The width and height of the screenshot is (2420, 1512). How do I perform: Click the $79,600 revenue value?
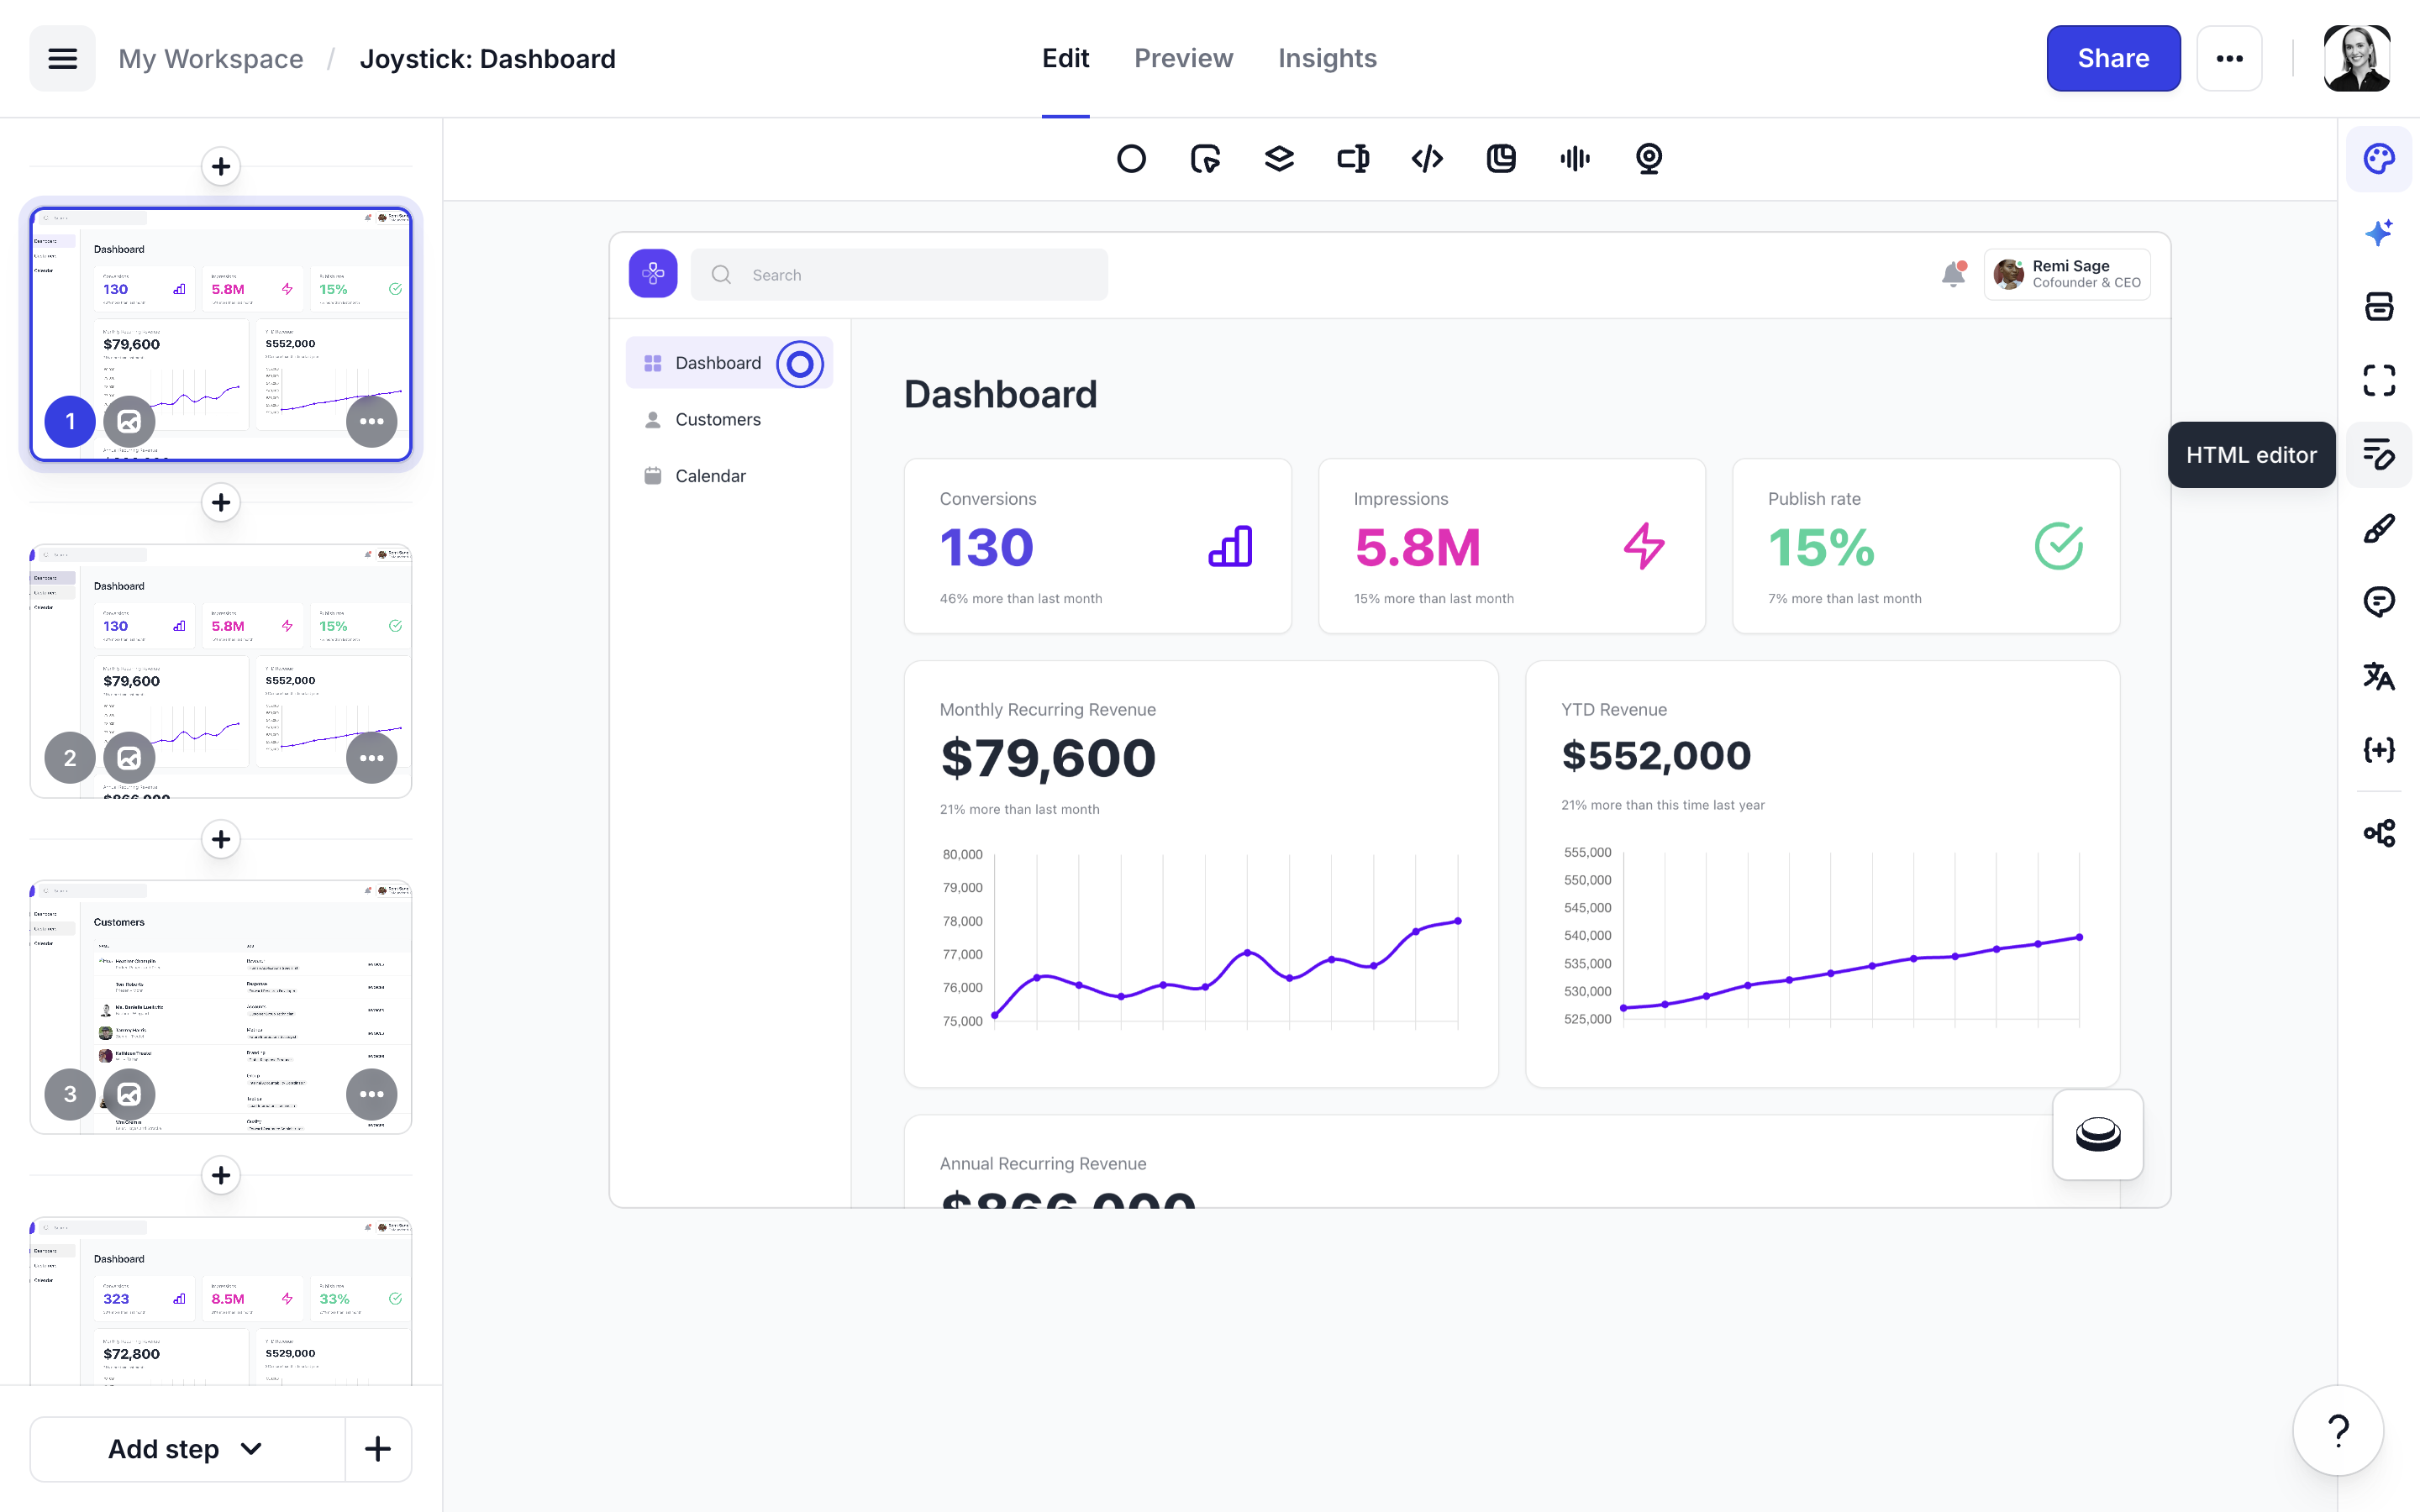tap(1047, 758)
